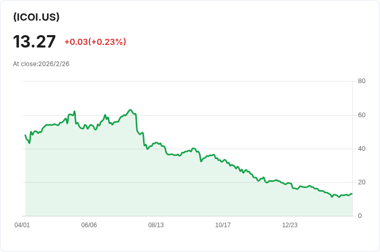Click the 60 price axis label
The height and width of the screenshot is (252, 380).
pos(361,115)
